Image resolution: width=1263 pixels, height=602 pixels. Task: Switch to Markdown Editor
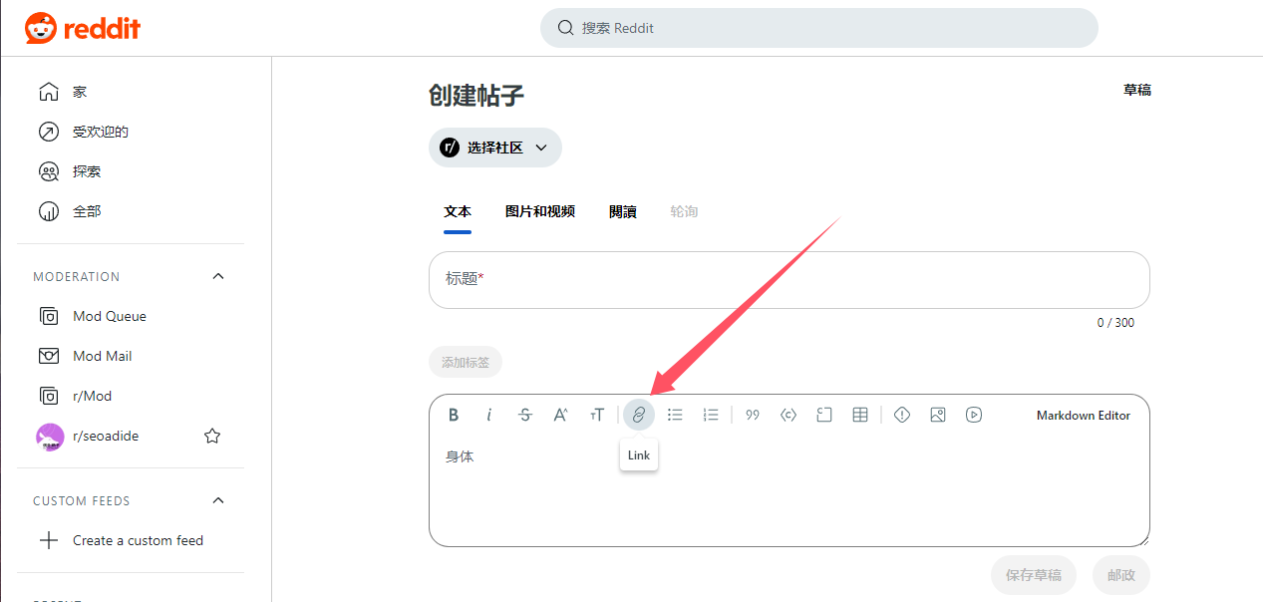pyautogui.click(x=1083, y=416)
